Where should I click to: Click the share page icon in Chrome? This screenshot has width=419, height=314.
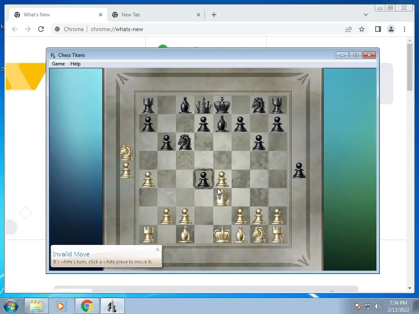[349, 29]
